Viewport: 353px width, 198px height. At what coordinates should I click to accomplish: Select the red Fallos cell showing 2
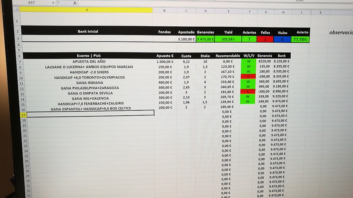click(x=265, y=39)
